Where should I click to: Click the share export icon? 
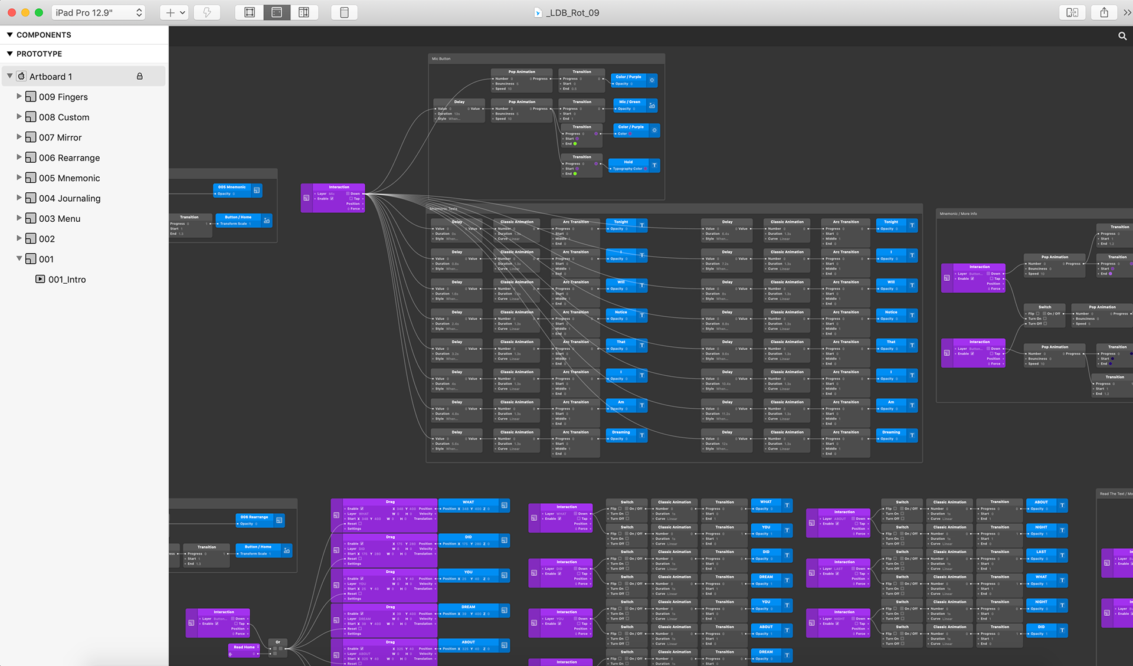tap(1104, 12)
